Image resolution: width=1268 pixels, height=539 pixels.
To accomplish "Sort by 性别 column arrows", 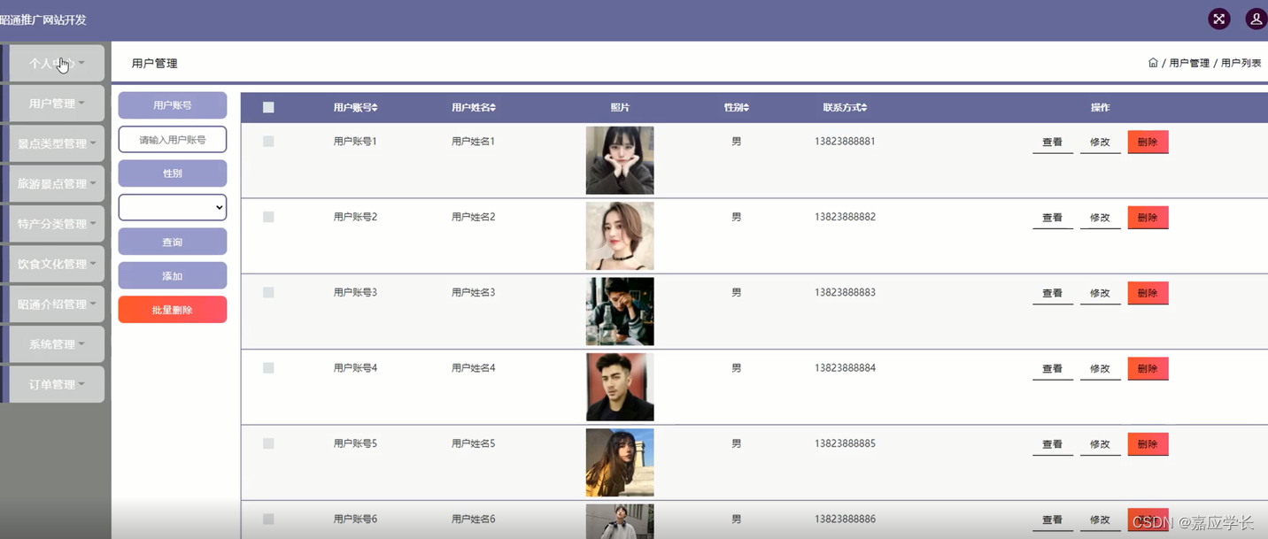I will point(746,108).
